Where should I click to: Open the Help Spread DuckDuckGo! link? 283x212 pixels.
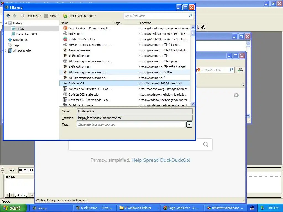[161, 160]
